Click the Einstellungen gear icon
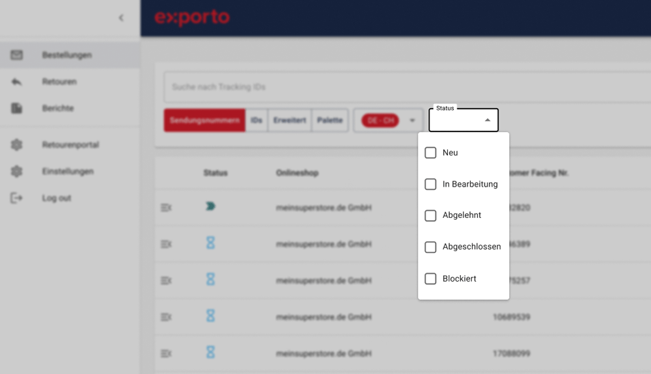651x374 pixels. [x=17, y=171]
